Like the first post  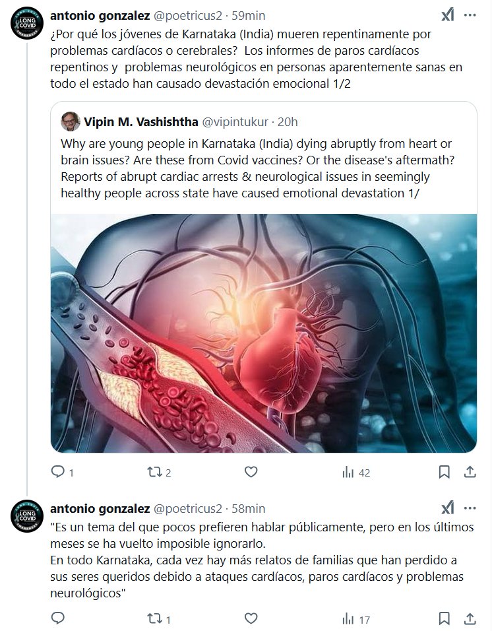(x=251, y=472)
